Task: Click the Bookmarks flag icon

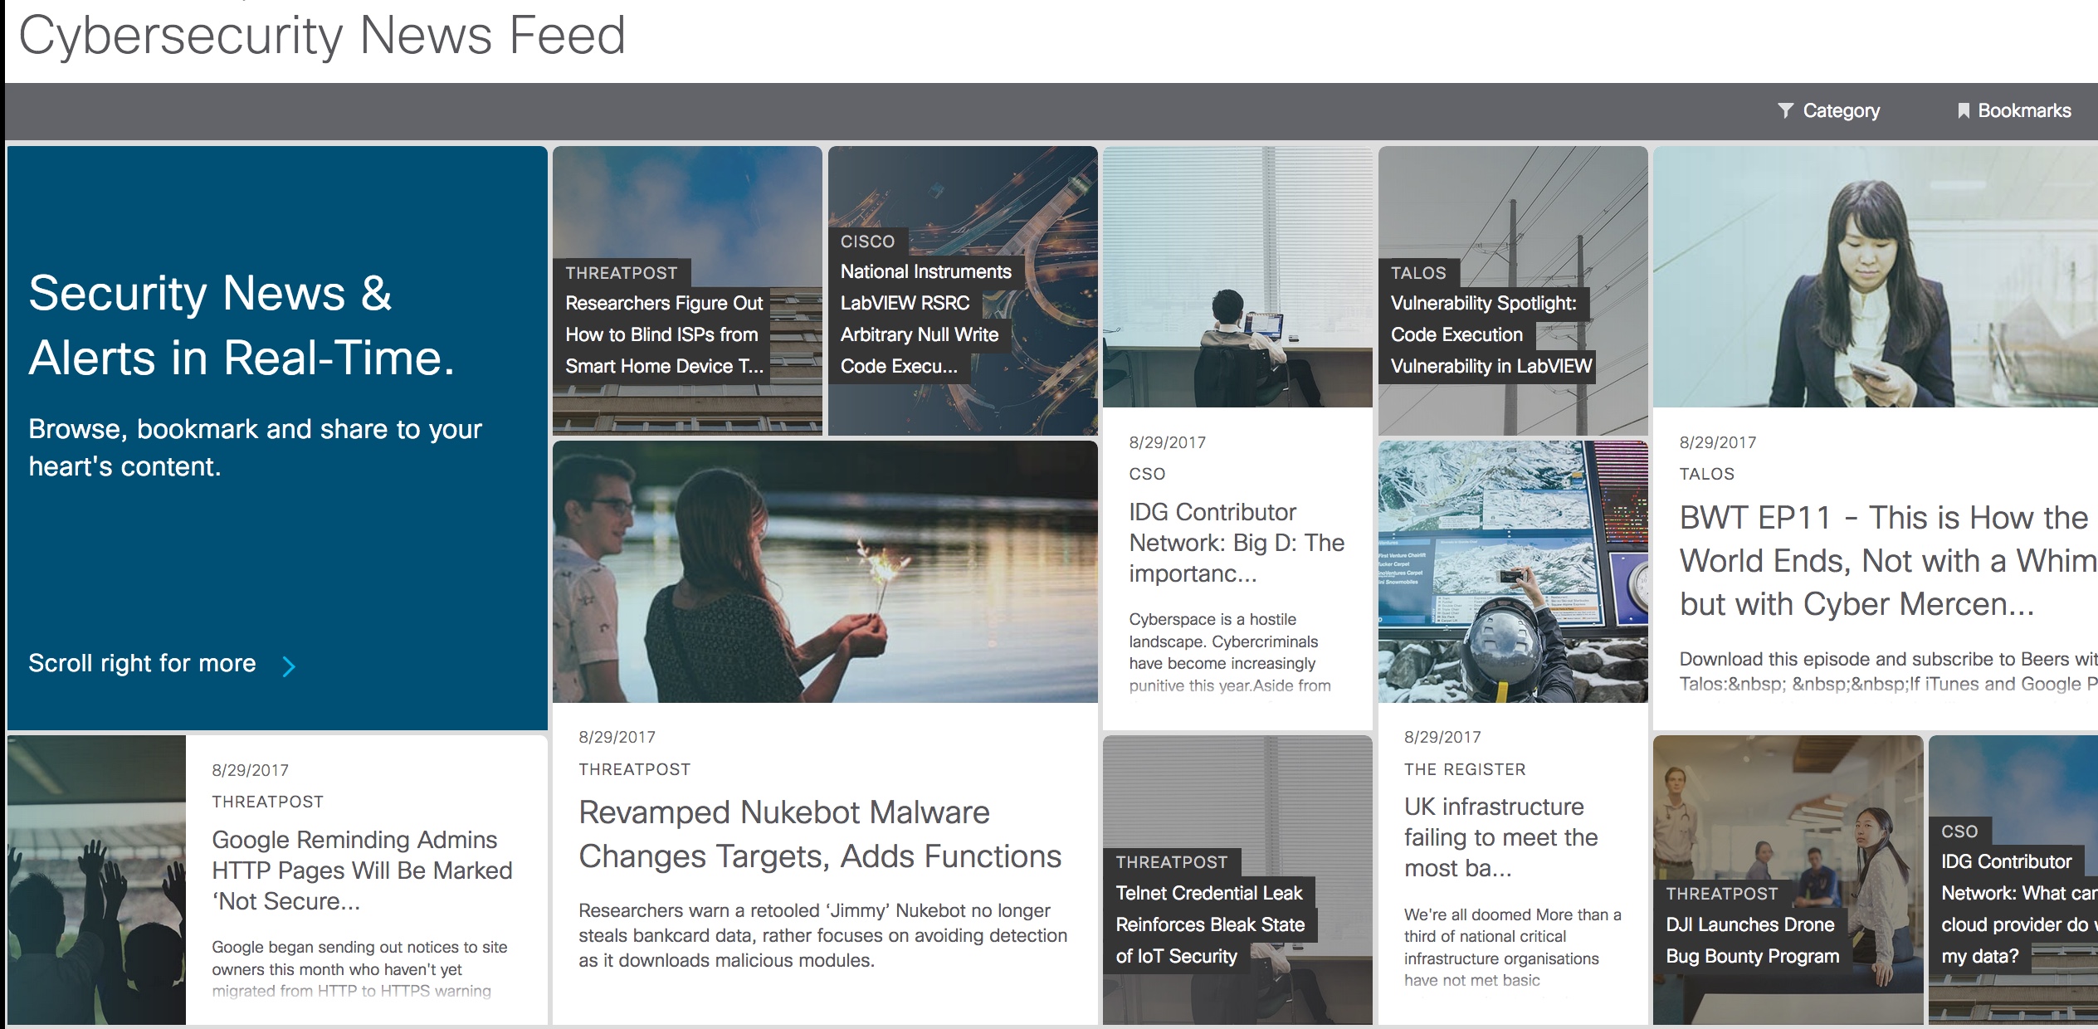Action: (1963, 110)
